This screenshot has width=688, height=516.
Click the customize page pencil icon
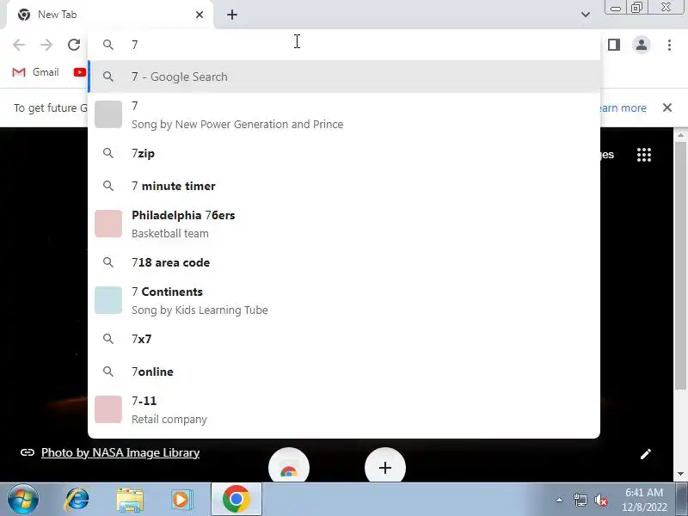click(646, 454)
